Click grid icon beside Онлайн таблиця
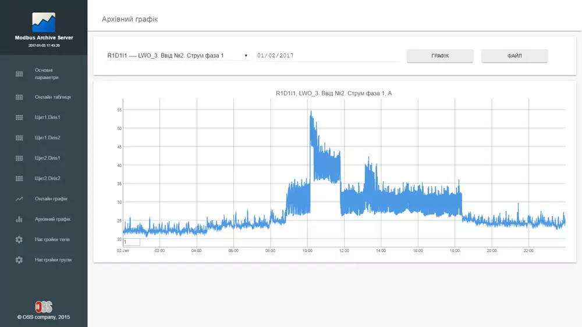Viewport: 582px width, 327px height. (x=19, y=97)
